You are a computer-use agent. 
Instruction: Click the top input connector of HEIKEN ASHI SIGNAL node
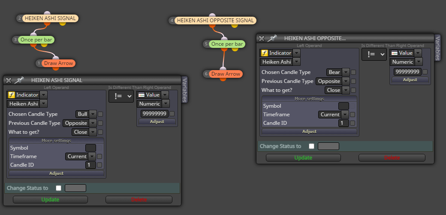coord(47,14)
